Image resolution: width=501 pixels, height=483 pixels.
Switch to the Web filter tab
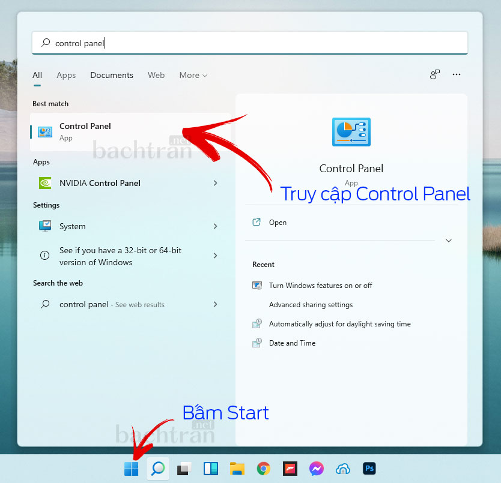coord(156,76)
